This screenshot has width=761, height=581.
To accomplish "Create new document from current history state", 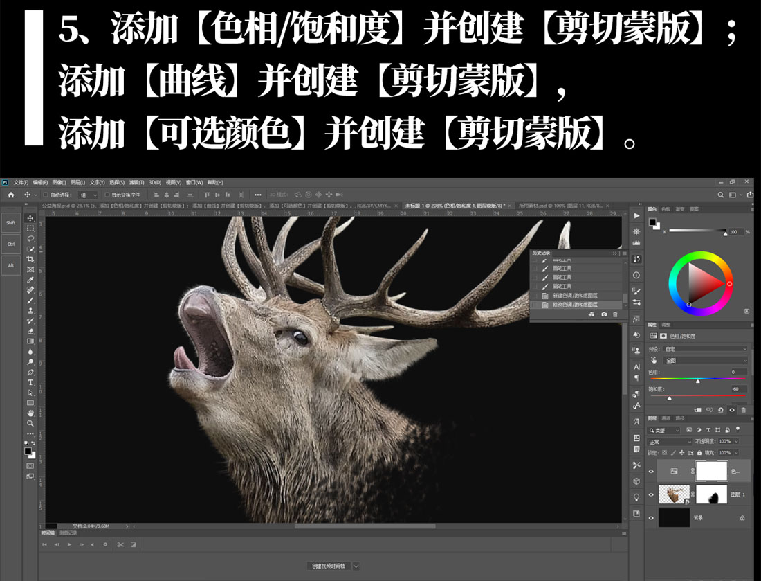I will click(x=592, y=314).
